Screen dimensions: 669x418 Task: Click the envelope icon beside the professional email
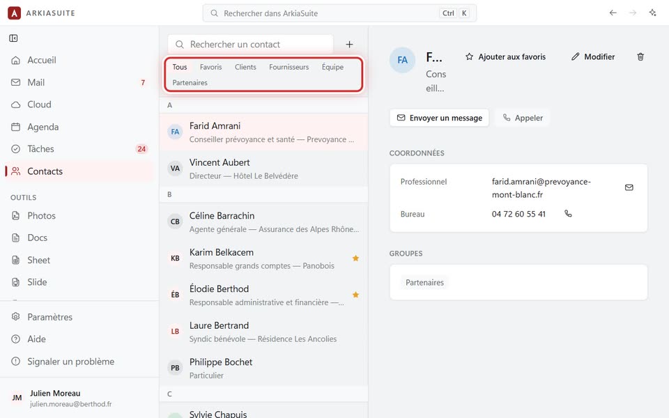629,187
